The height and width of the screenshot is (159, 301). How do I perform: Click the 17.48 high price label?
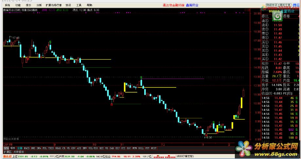(16, 38)
